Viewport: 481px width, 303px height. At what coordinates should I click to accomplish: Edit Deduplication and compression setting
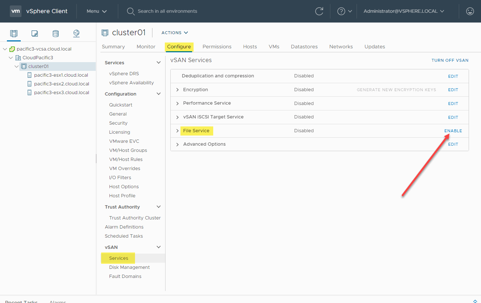point(453,76)
